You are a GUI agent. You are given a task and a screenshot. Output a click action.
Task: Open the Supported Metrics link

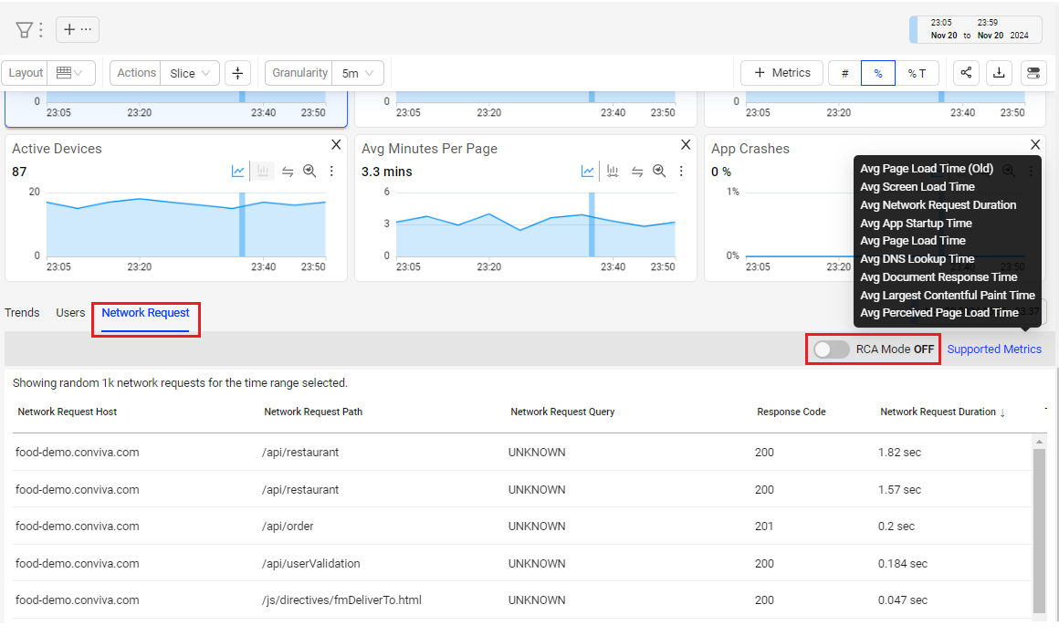pos(994,349)
